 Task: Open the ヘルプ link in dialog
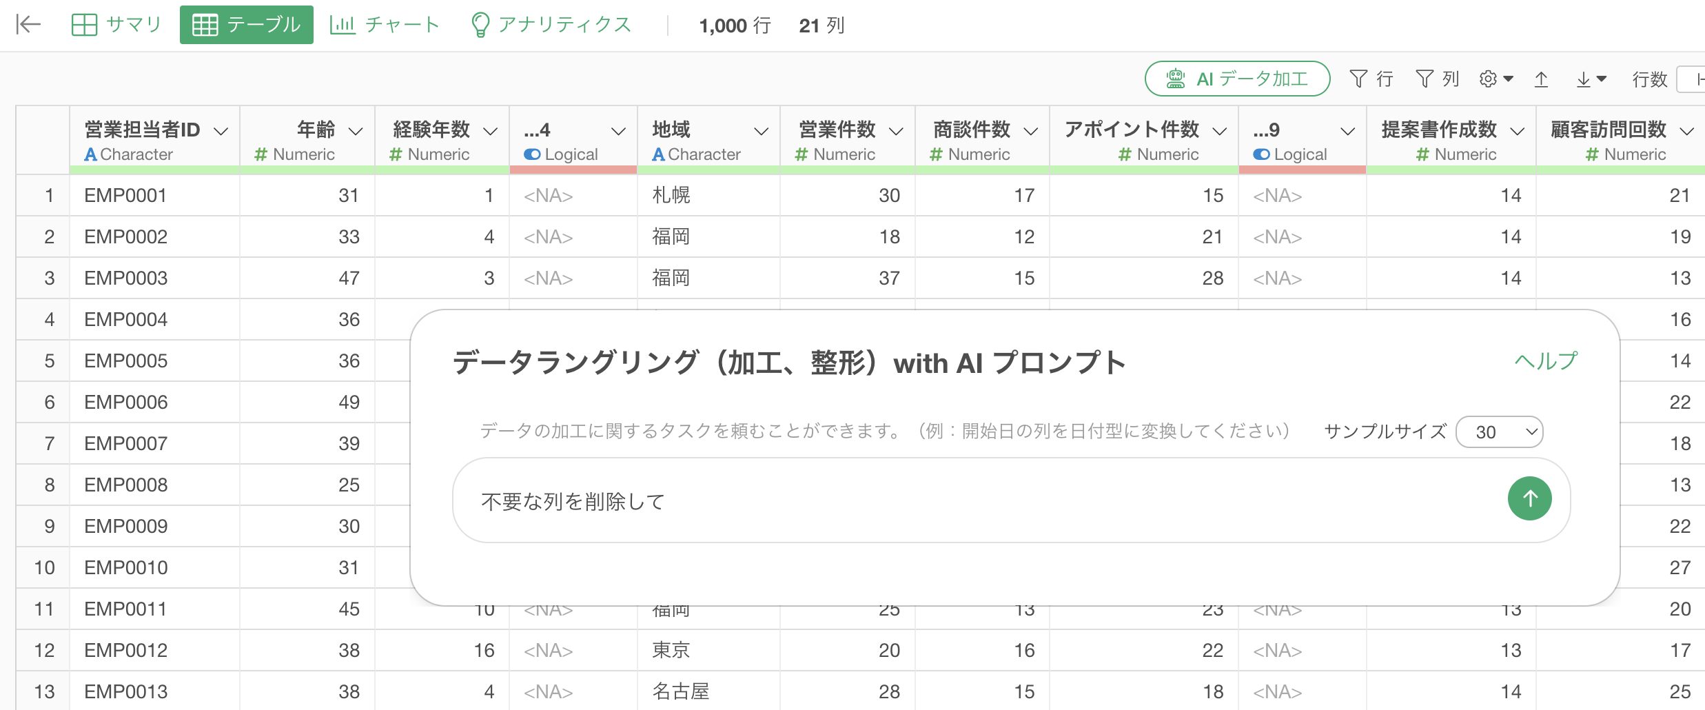pos(1545,361)
